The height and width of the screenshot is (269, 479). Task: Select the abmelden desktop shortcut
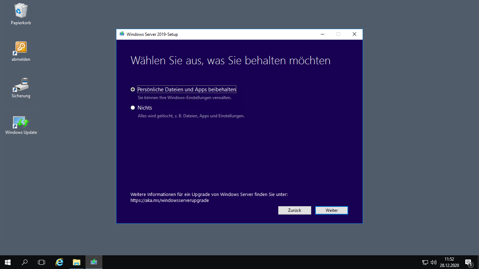21,51
